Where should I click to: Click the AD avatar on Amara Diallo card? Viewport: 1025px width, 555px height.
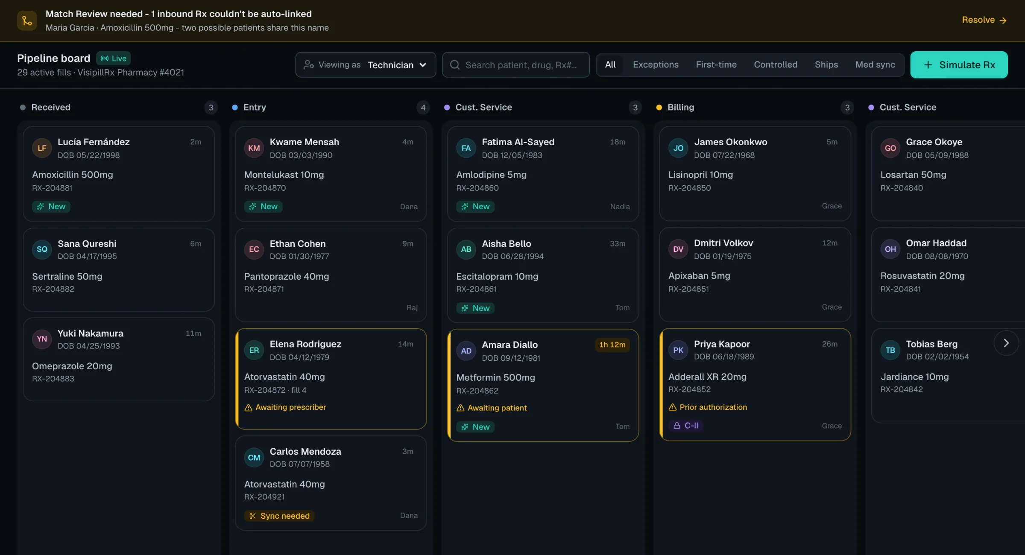[x=466, y=351]
